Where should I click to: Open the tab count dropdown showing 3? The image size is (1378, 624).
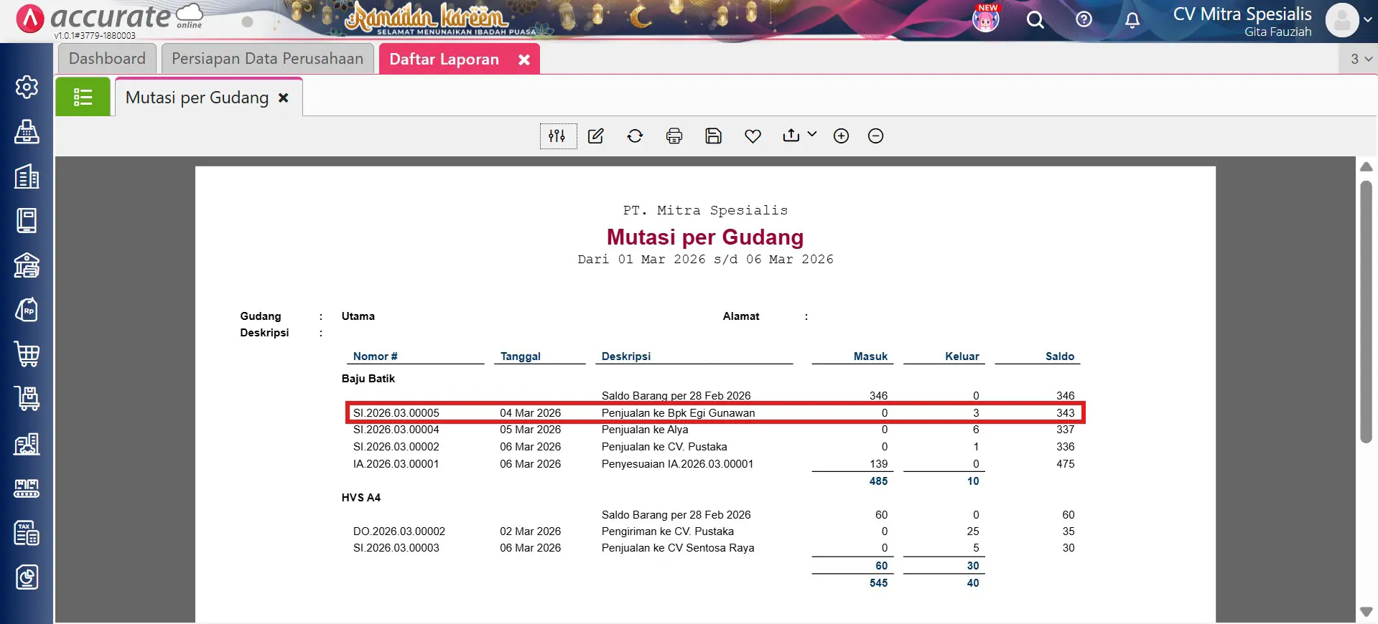click(1360, 59)
